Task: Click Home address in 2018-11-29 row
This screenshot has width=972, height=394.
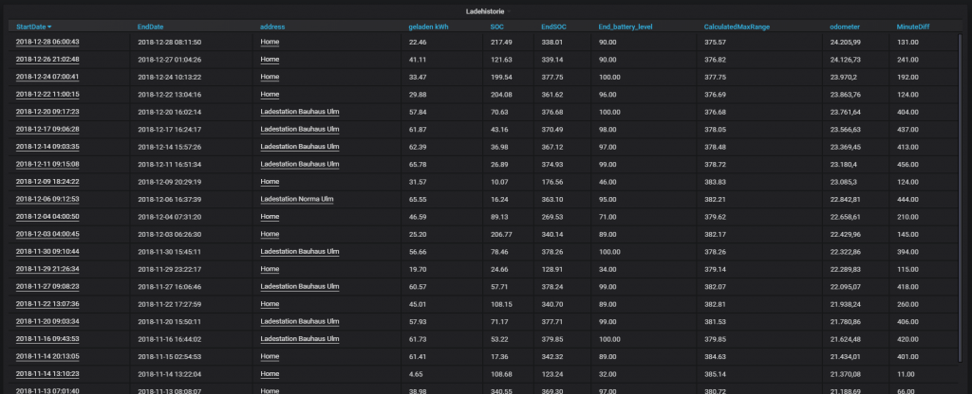Action: point(270,269)
